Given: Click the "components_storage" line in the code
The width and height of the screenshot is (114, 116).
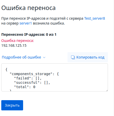Looking at the screenshot, I should tap(34, 74).
